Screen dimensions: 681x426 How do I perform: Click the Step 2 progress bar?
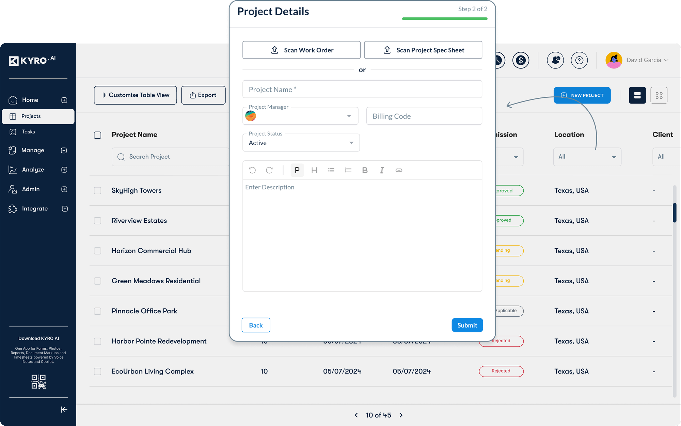444,18
